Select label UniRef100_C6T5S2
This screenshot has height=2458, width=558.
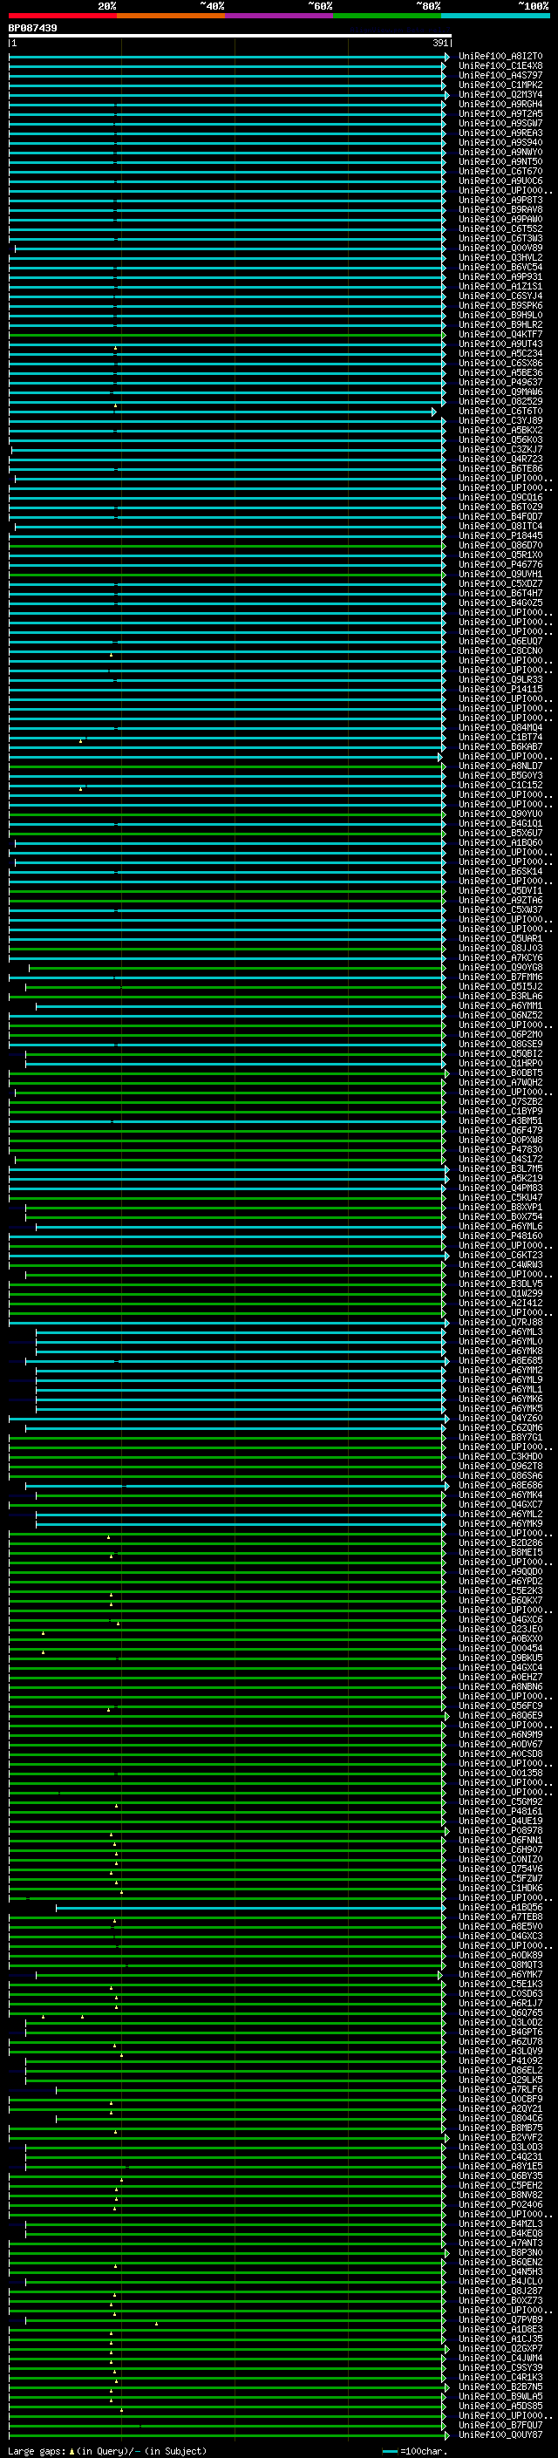pos(500,229)
